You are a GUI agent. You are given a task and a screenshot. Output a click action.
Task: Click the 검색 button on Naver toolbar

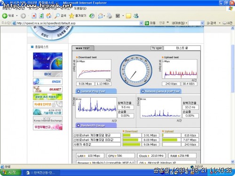coord(211,23)
